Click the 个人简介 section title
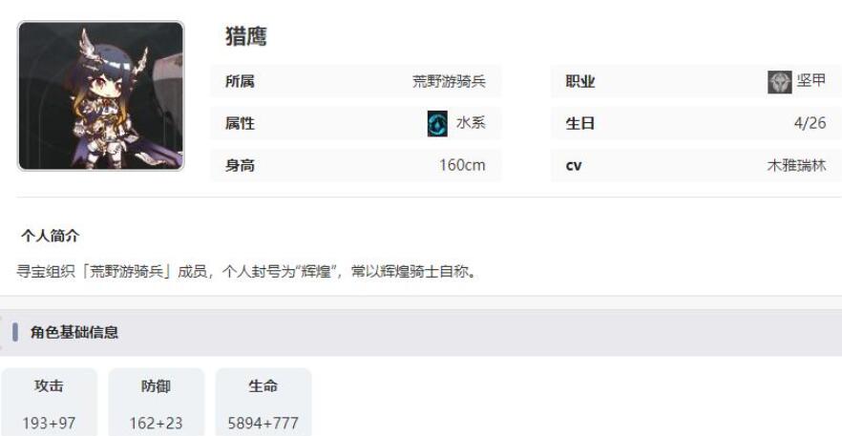 click(51, 236)
